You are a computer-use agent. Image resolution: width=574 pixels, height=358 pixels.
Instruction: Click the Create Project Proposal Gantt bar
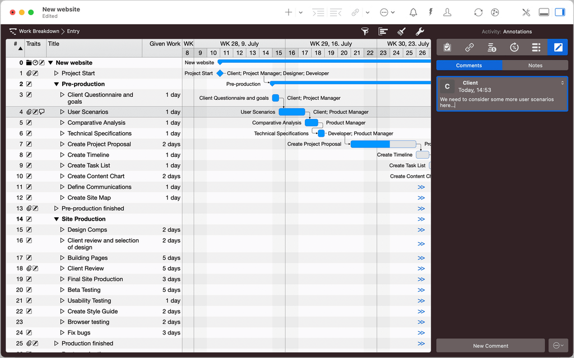(x=383, y=144)
